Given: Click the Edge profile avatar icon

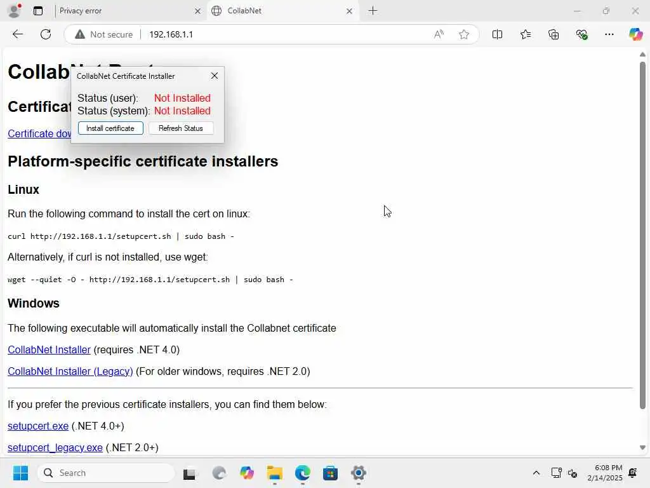Looking at the screenshot, I should click(x=15, y=11).
